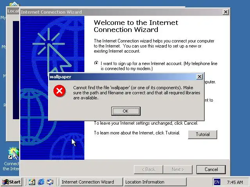
Task: Launch Internet Explorer from quick launch
Action: click(x=41, y=182)
